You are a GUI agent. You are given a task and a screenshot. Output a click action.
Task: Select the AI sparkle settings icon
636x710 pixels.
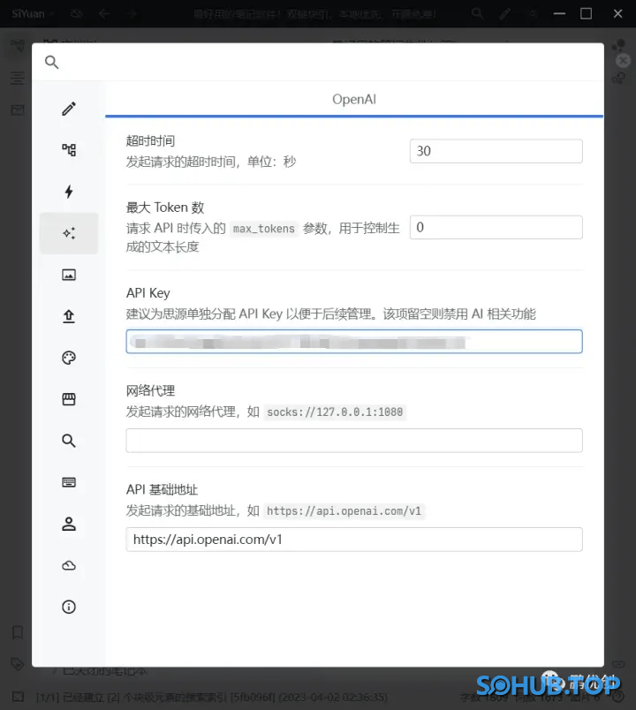click(69, 233)
